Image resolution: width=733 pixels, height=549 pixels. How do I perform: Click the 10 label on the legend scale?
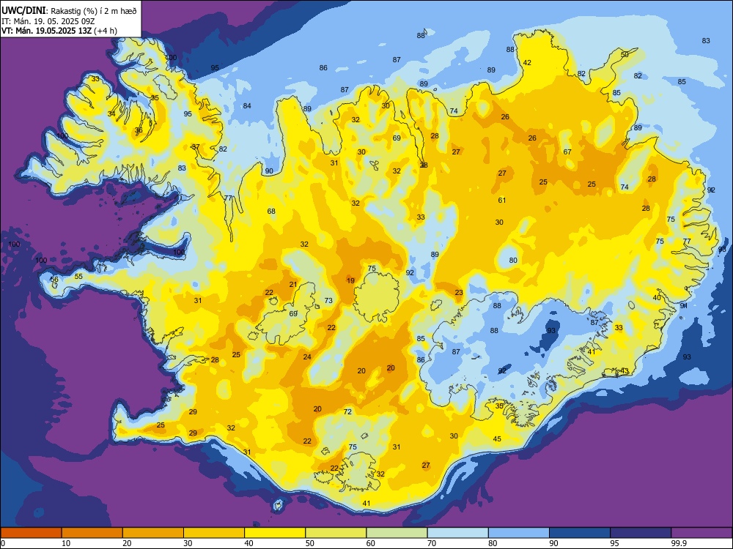66,543
